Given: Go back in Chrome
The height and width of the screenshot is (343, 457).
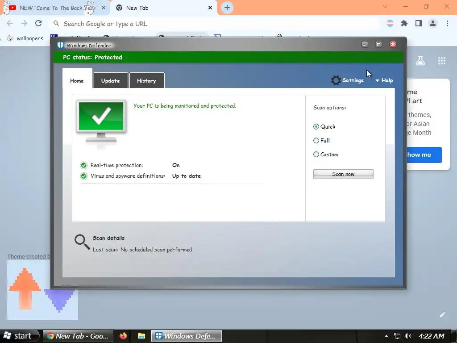Looking at the screenshot, I should coord(10,23).
